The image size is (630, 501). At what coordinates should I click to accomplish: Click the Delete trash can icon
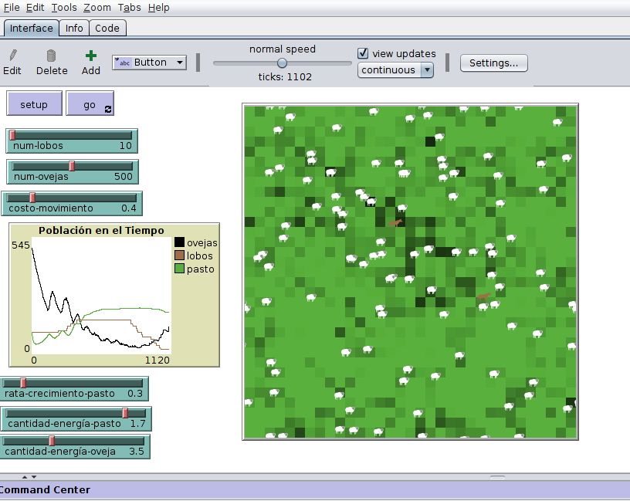point(52,56)
